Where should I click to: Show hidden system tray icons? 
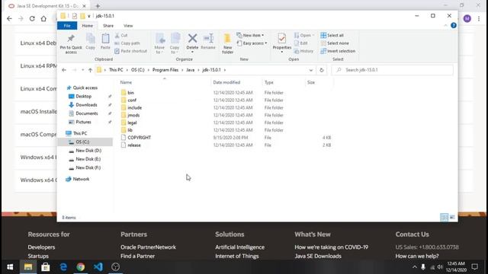415,267
